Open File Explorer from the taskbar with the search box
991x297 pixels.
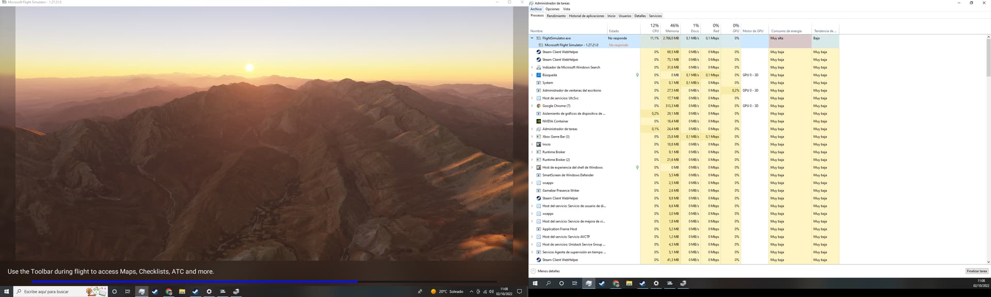tap(182, 291)
